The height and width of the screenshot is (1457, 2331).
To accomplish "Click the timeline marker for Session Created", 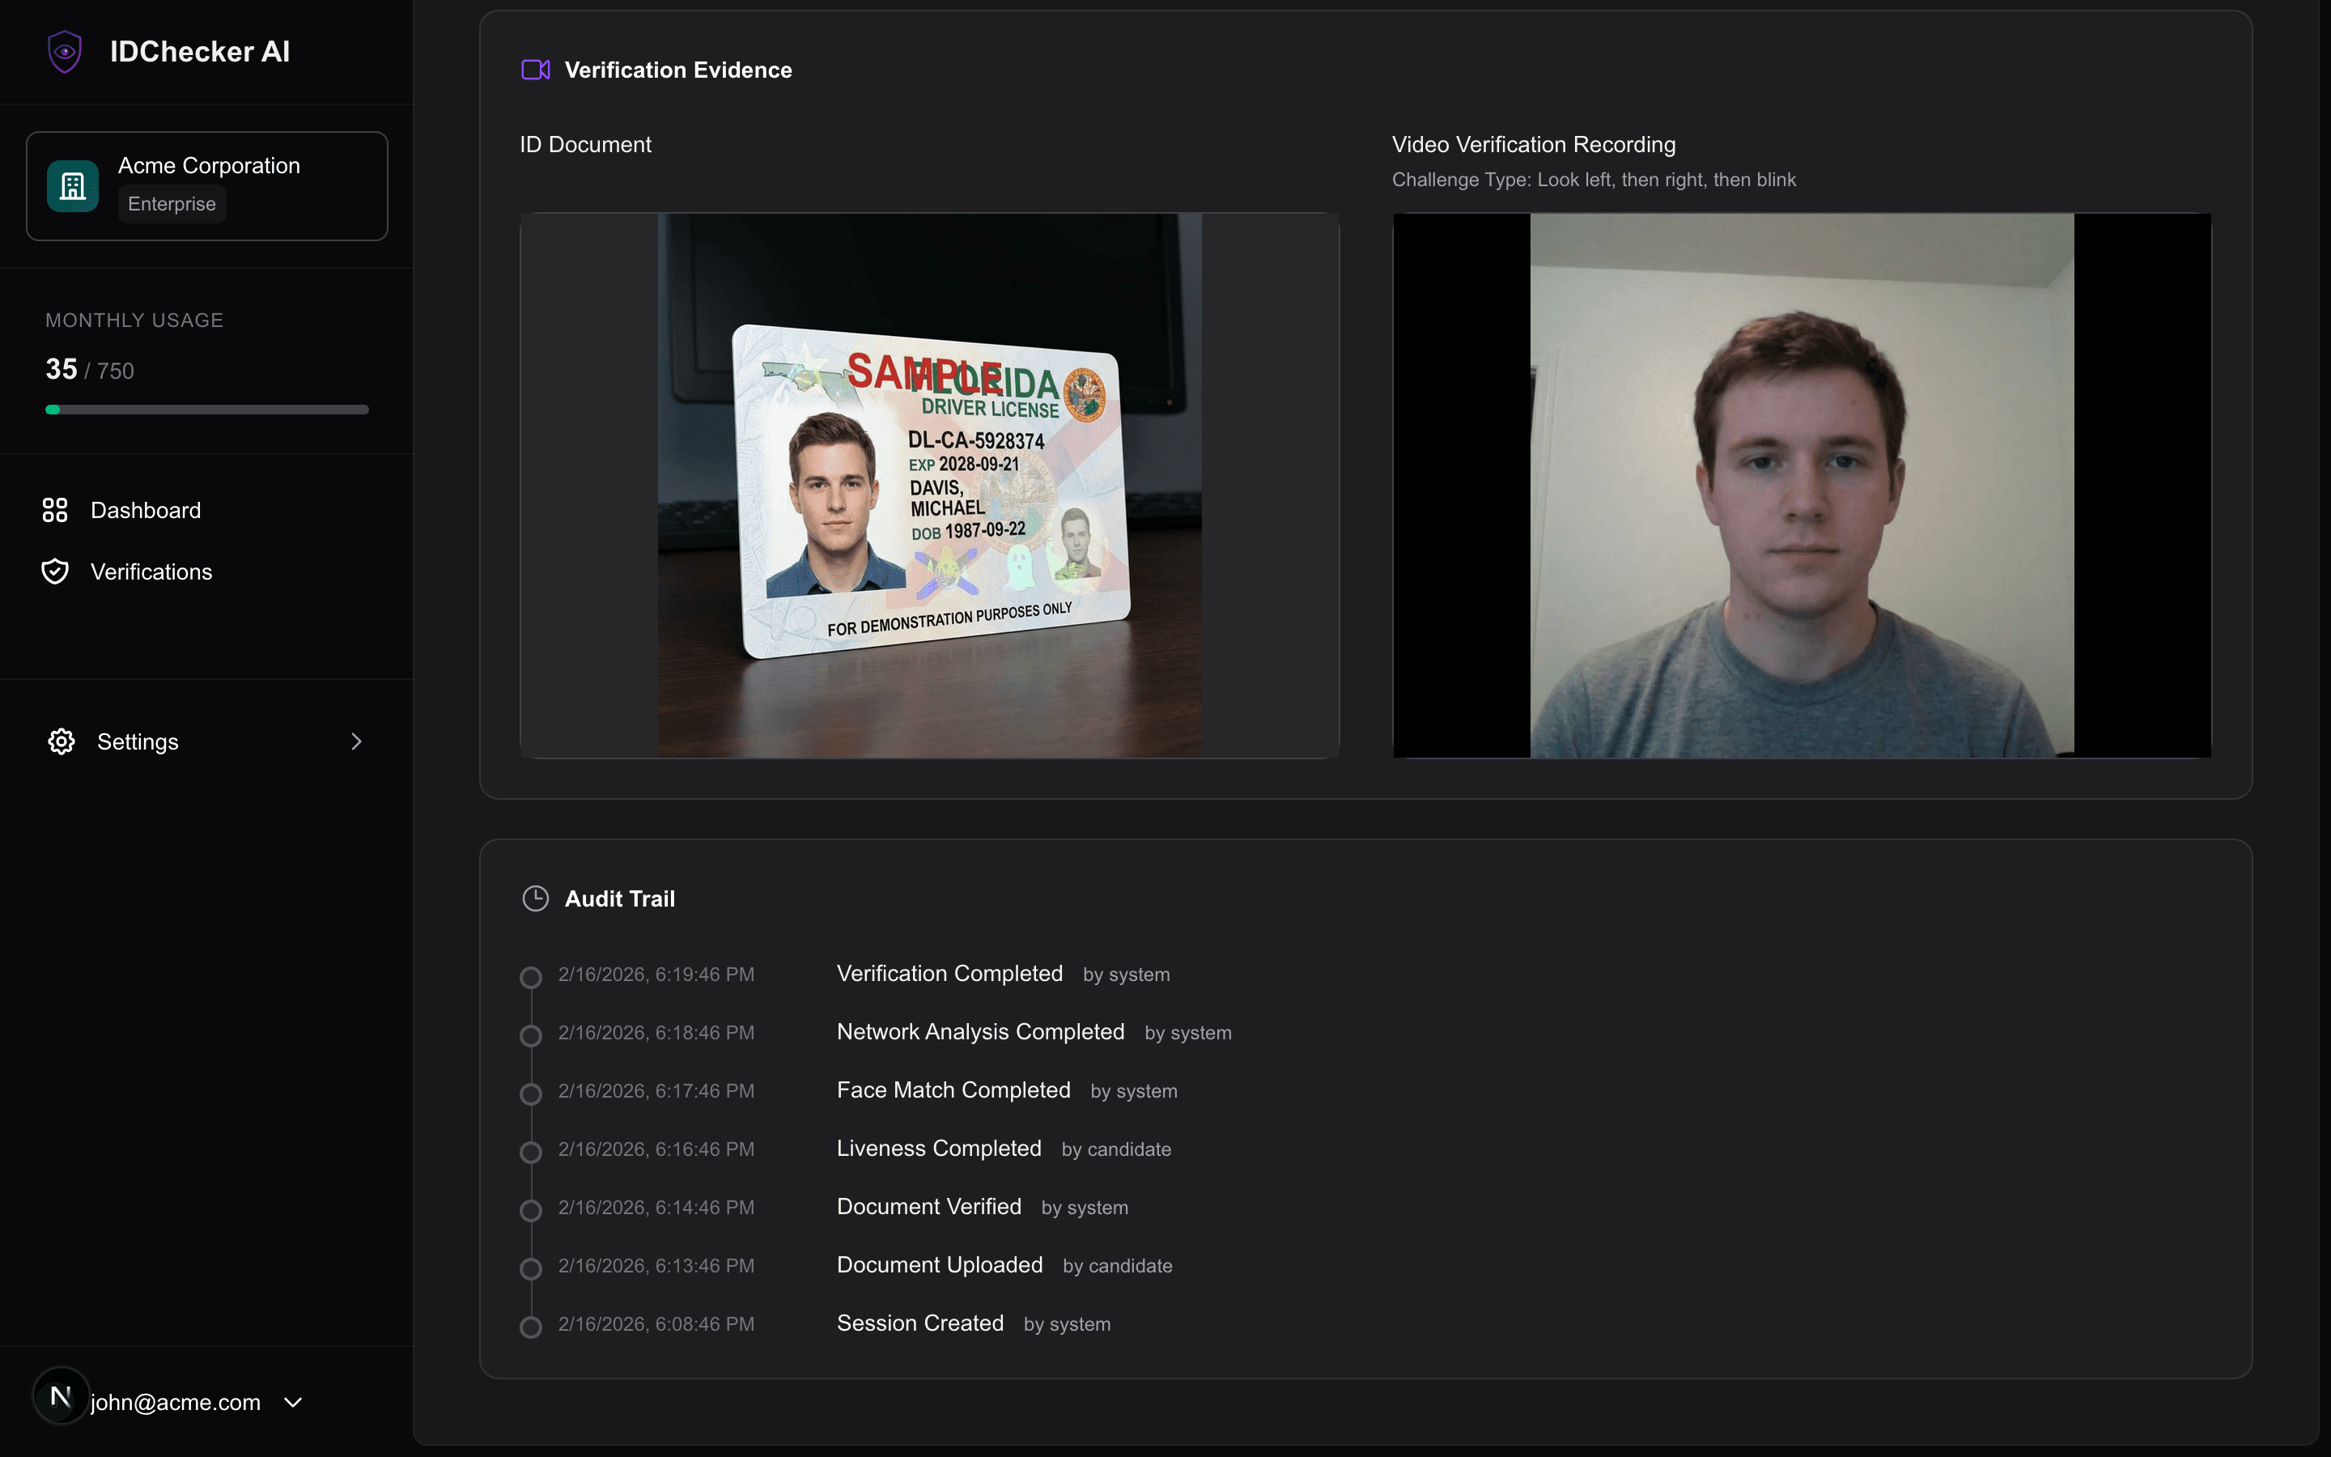I will point(532,1326).
